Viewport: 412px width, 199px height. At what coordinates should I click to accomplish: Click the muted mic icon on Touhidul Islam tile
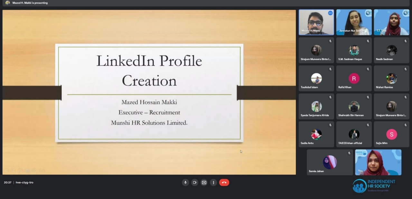(x=330, y=69)
